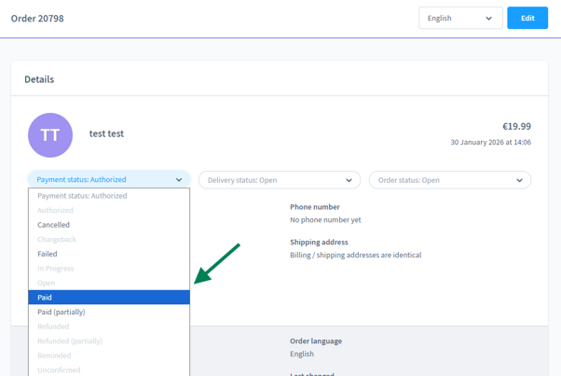Click the Order 20798 page heading
The image size is (561, 376).
click(x=37, y=18)
